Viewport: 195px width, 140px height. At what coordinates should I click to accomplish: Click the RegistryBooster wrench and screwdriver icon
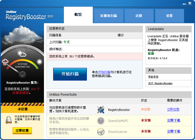point(101,110)
